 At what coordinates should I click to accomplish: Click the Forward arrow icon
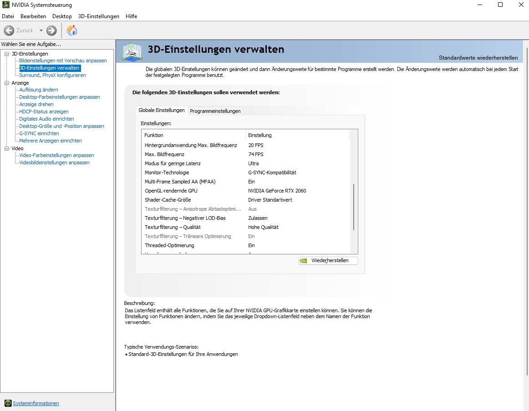coord(51,30)
